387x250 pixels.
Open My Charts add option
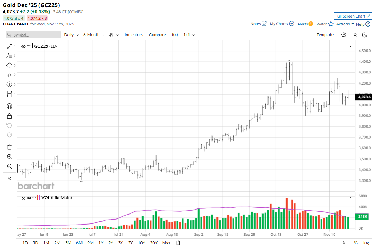click(x=282, y=24)
